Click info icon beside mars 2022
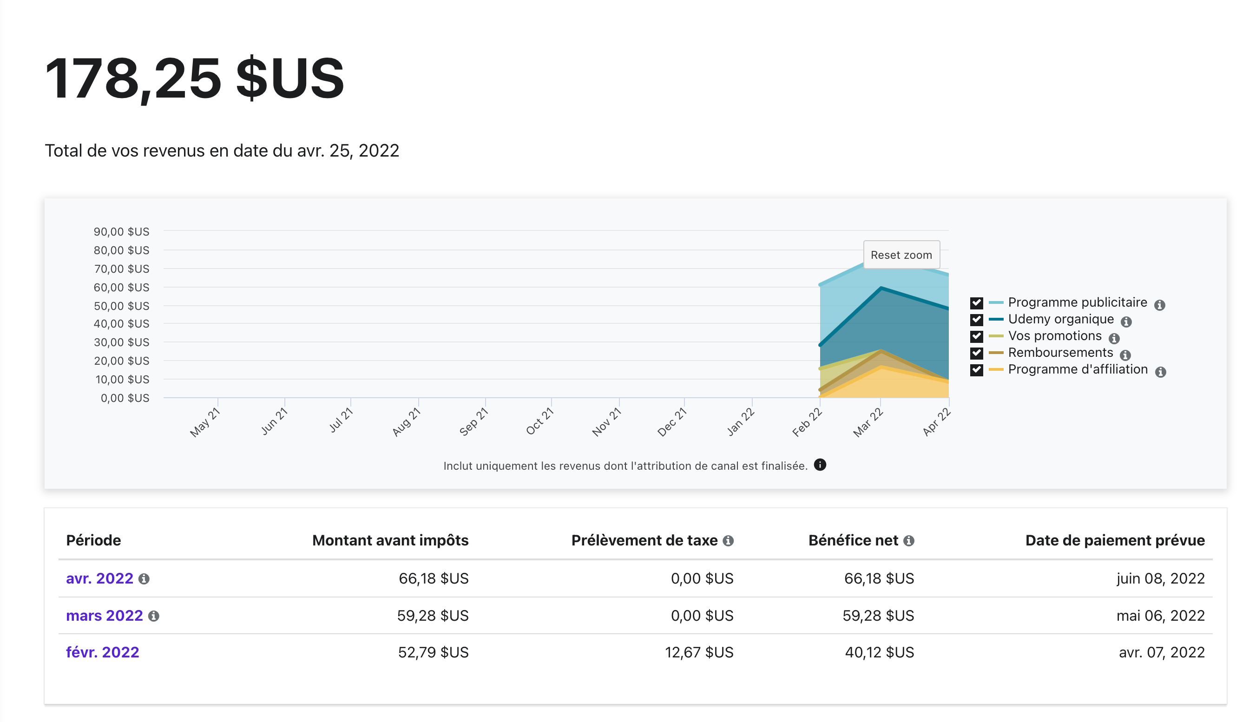The image size is (1249, 722). click(154, 616)
